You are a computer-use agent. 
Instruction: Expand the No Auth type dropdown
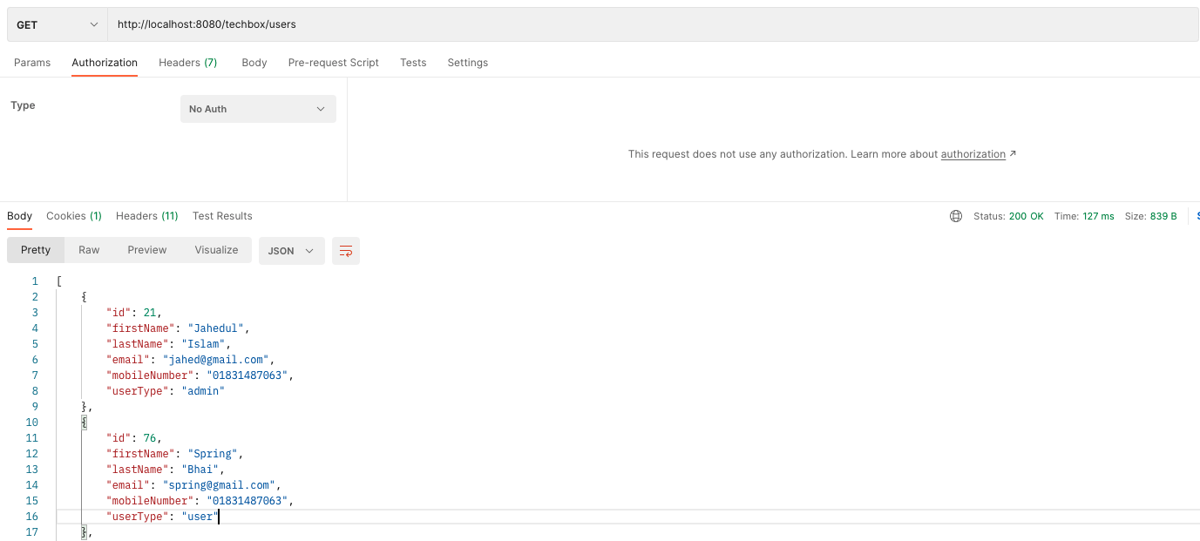[258, 109]
